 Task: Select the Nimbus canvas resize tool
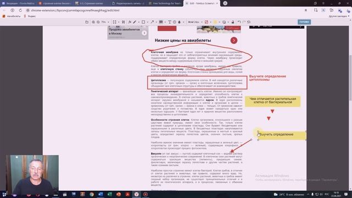pyautogui.click(x=87, y=22)
